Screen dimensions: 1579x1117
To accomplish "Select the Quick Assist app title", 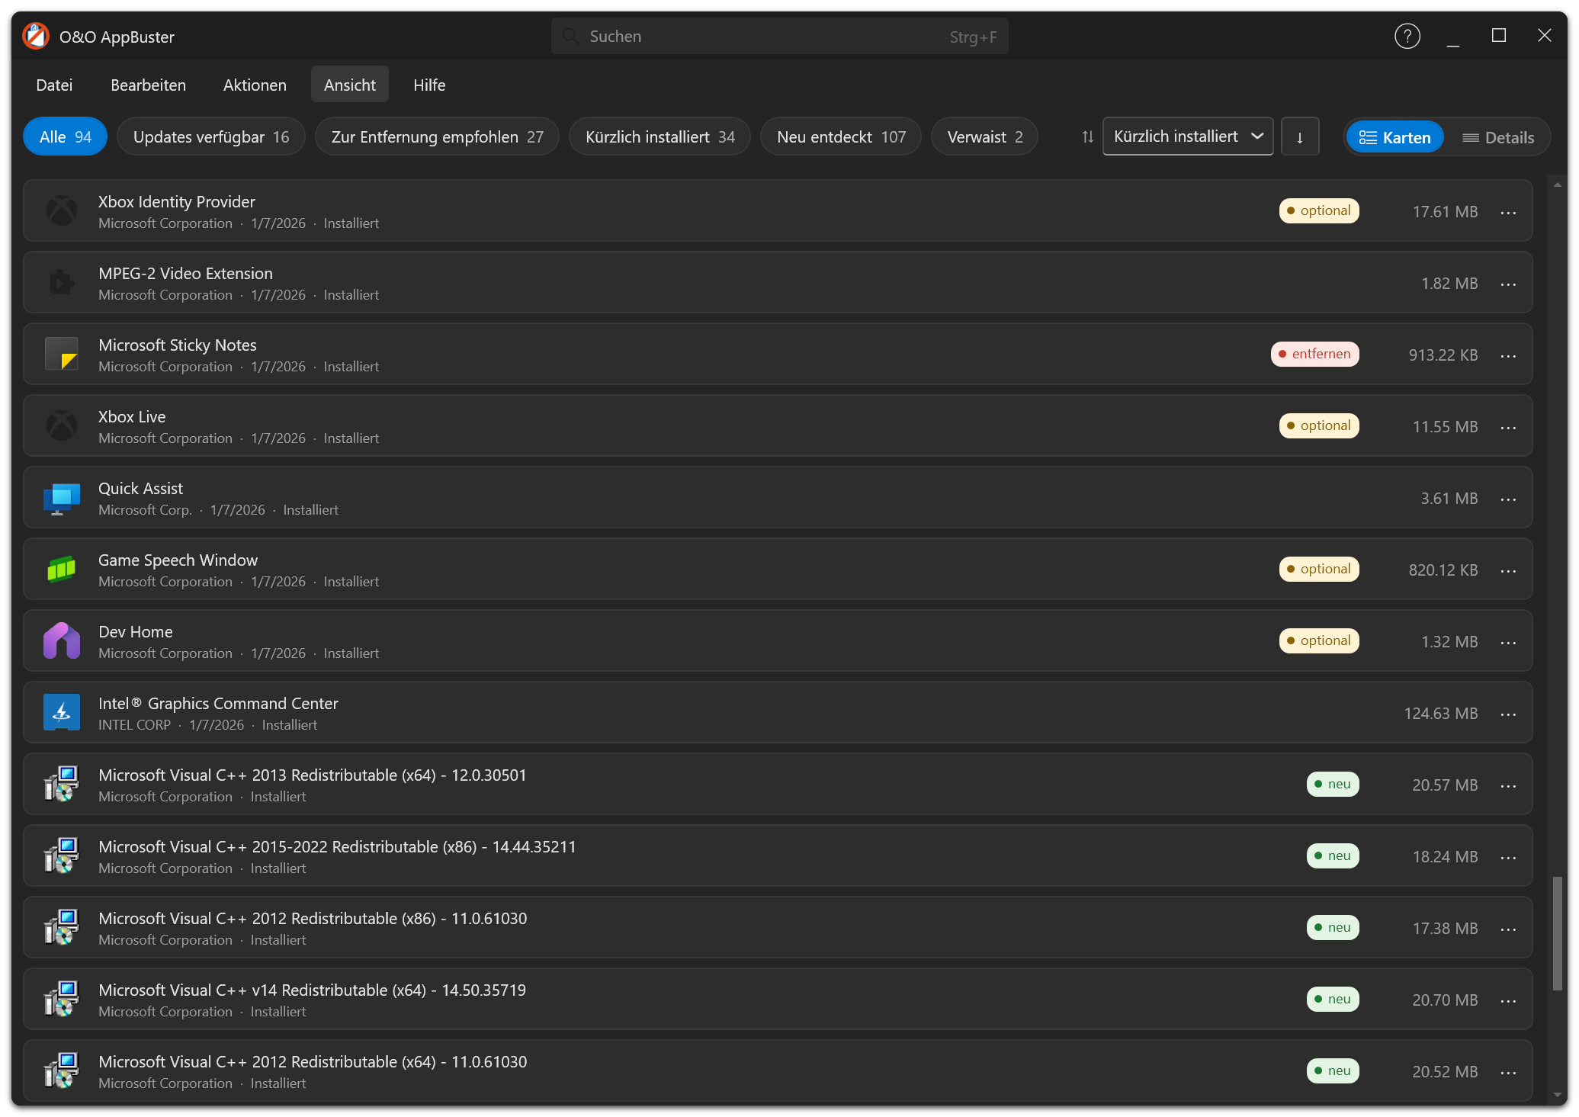I will (140, 488).
